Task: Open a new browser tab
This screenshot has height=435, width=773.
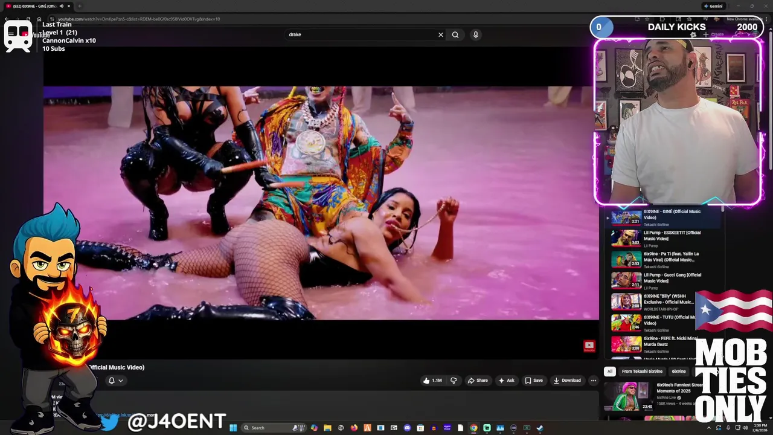Action: coord(79,6)
